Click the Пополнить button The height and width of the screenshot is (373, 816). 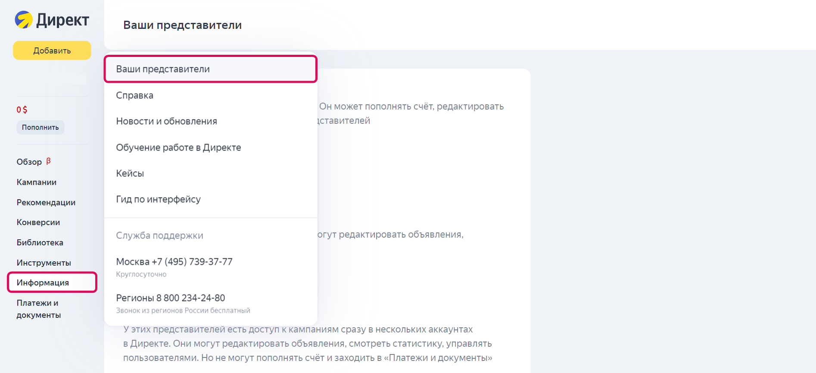[40, 127]
